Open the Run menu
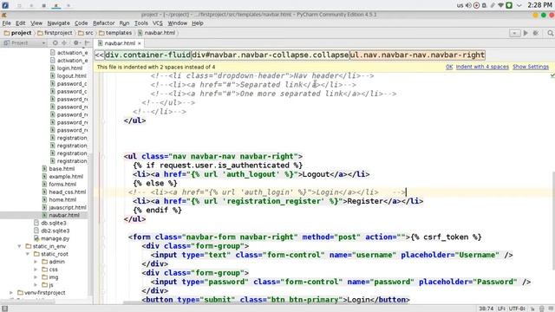 point(124,23)
